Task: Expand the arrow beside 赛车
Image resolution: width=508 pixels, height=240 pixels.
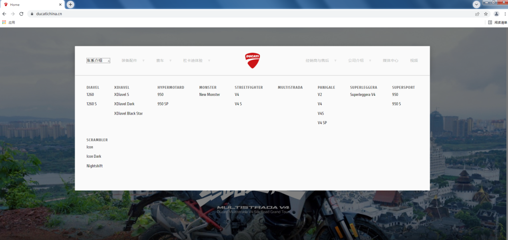Action: point(170,61)
